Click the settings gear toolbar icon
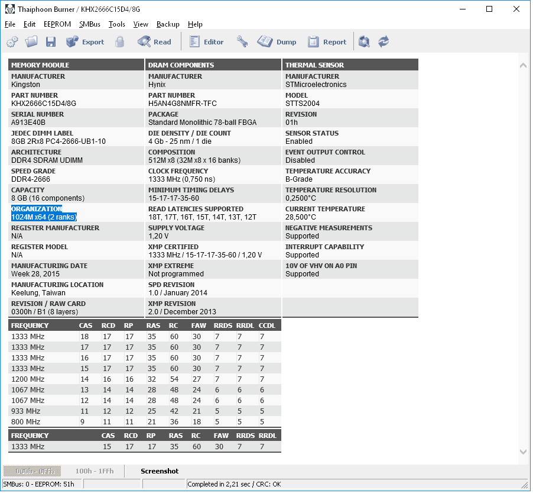The width and height of the screenshot is (533, 493). click(12, 42)
